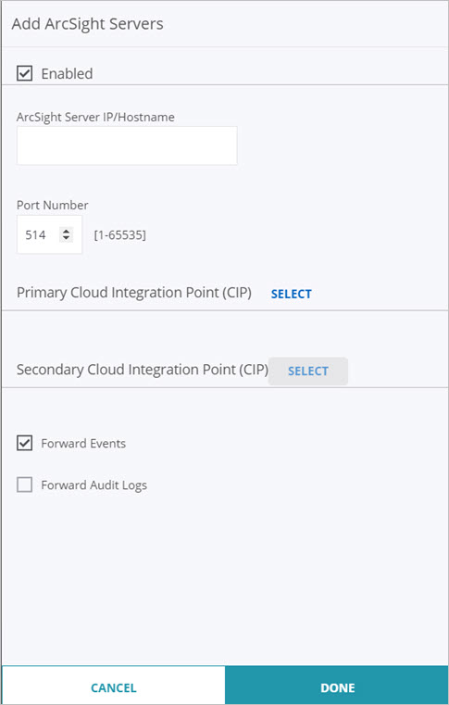Select the Primary Cloud Integration Point
This screenshot has width=449, height=705.
click(292, 294)
